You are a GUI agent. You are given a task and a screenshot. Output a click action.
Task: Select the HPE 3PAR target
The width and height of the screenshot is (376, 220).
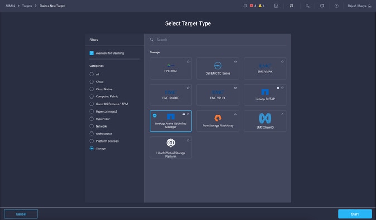[171, 69]
